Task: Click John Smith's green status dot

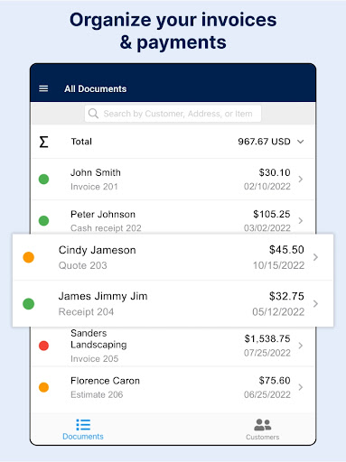Action: coord(43,180)
